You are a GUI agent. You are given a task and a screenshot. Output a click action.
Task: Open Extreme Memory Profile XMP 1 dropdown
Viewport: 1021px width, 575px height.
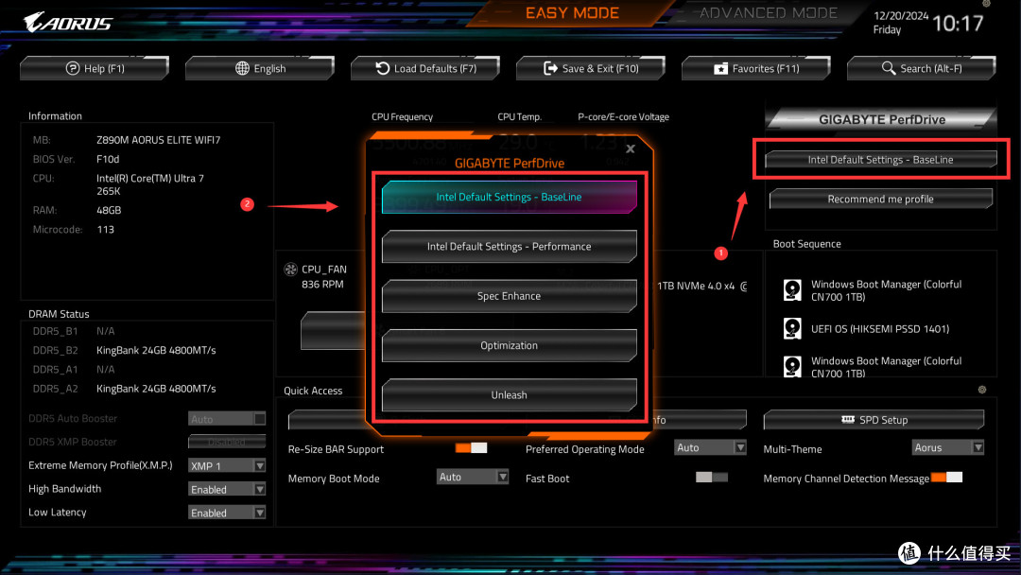pos(227,465)
